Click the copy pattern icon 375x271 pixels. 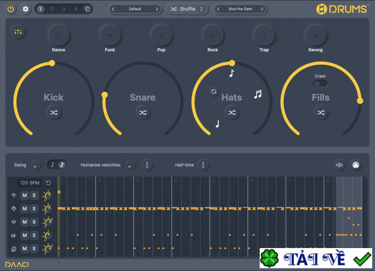point(87,9)
